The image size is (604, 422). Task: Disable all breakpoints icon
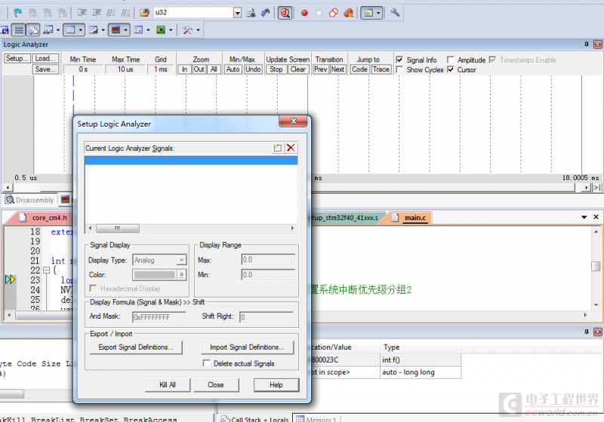[334, 13]
